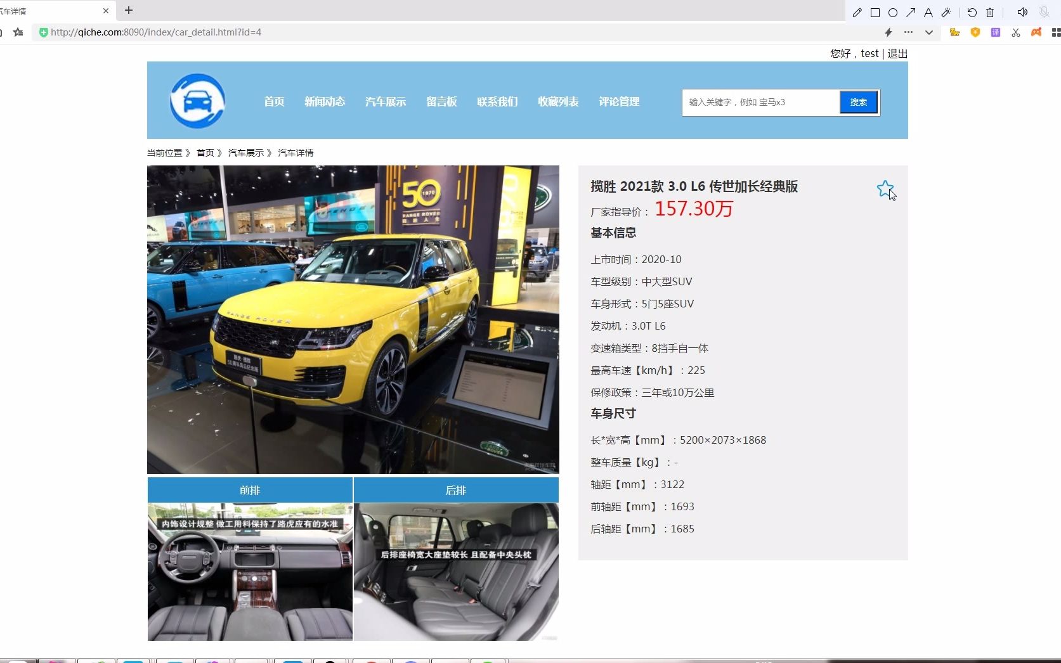Open the screenshot scissors extension
The width and height of the screenshot is (1061, 663).
click(x=1016, y=32)
